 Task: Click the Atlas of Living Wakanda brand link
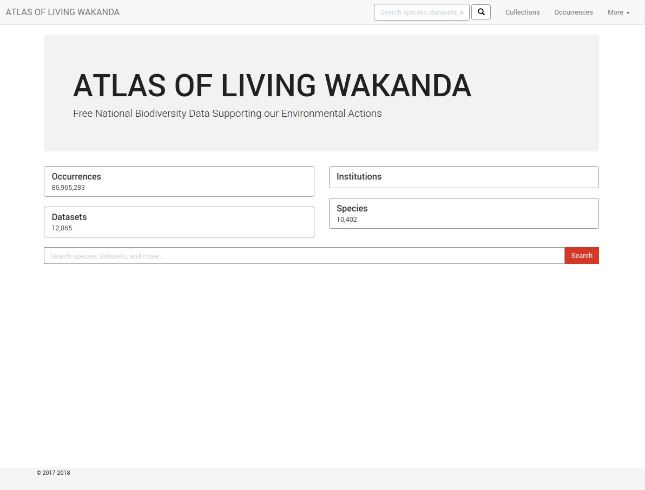click(63, 12)
